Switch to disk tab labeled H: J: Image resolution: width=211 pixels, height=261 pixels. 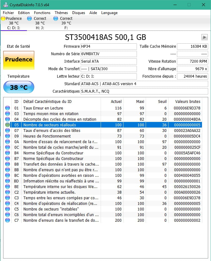(40, 23)
